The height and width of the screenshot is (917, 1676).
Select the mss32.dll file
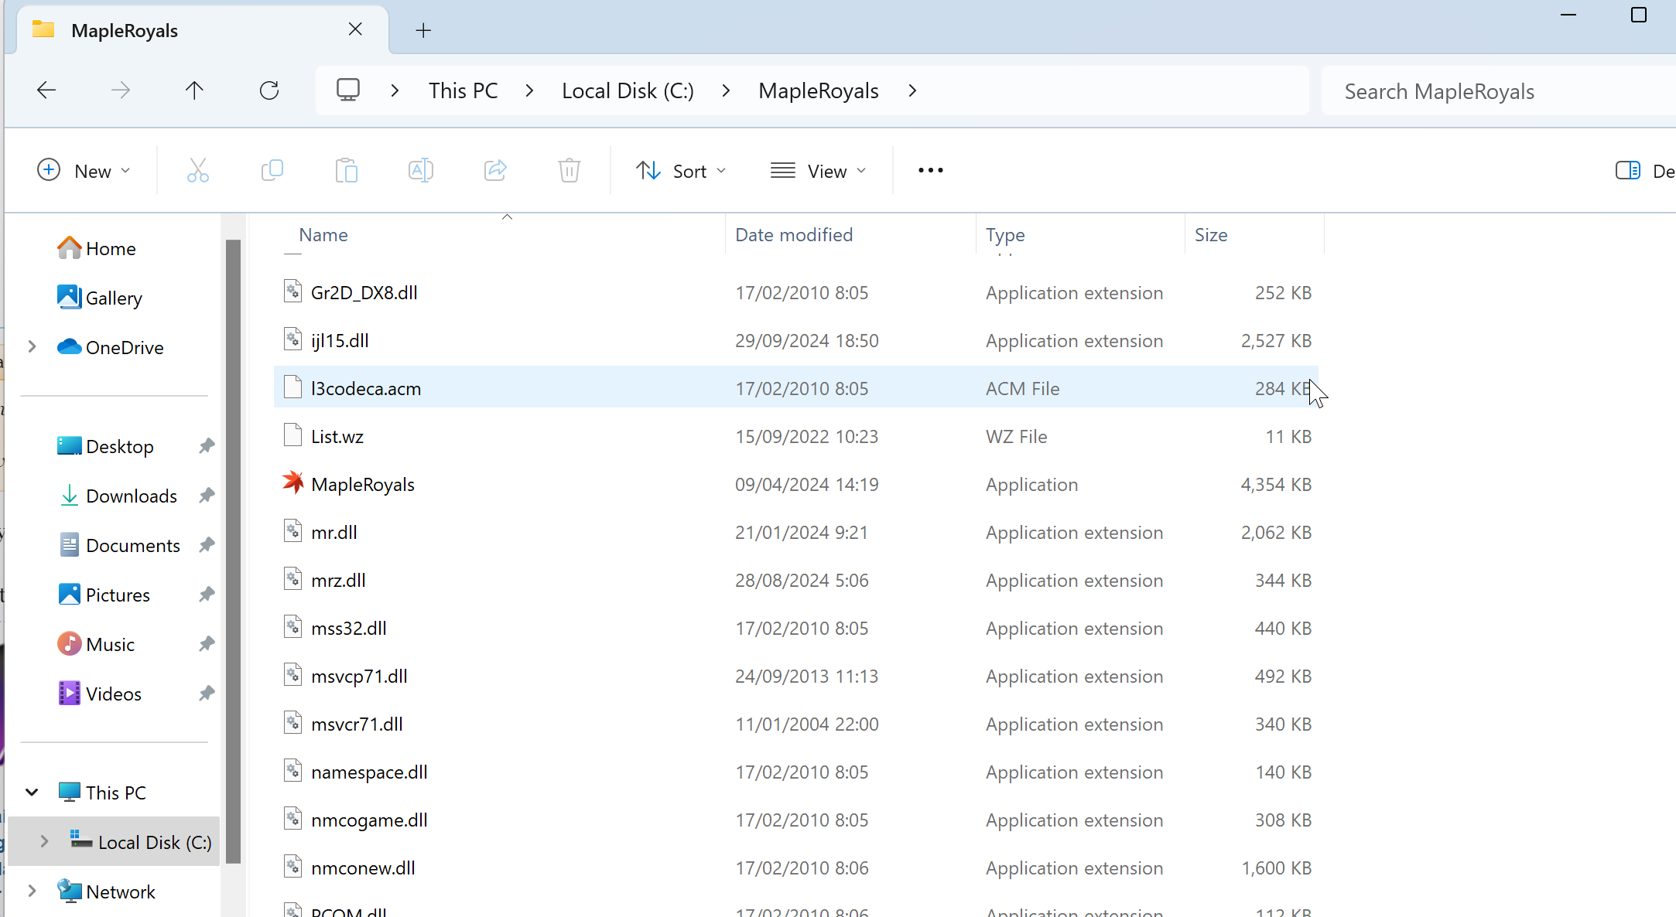pyautogui.click(x=795, y=628)
